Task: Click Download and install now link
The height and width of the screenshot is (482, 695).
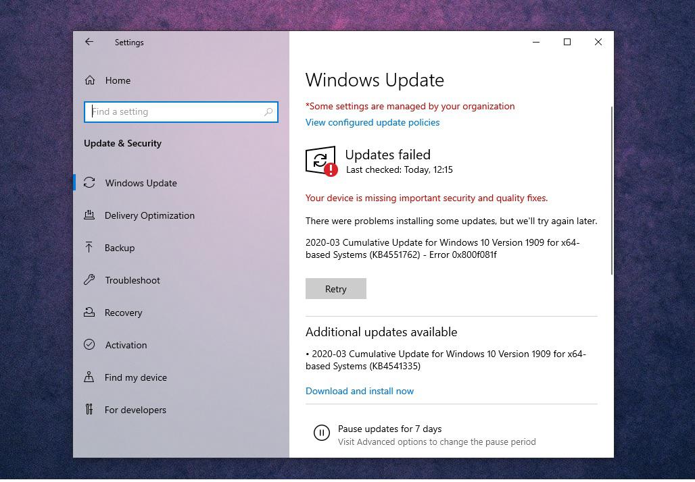Action: (360, 391)
